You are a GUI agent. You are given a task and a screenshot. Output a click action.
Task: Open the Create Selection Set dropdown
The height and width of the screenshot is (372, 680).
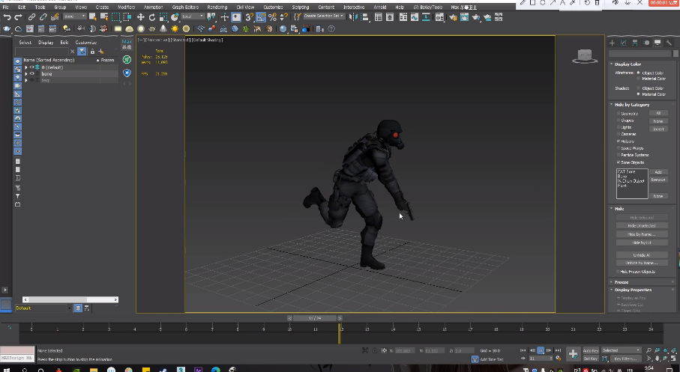[x=324, y=16]
